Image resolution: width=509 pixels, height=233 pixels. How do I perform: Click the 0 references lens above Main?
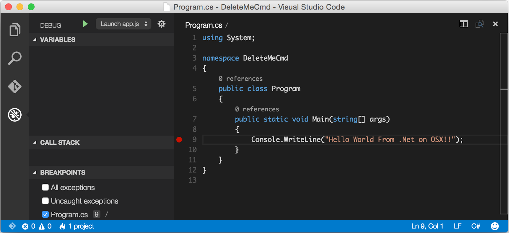(x=257, y=109)
